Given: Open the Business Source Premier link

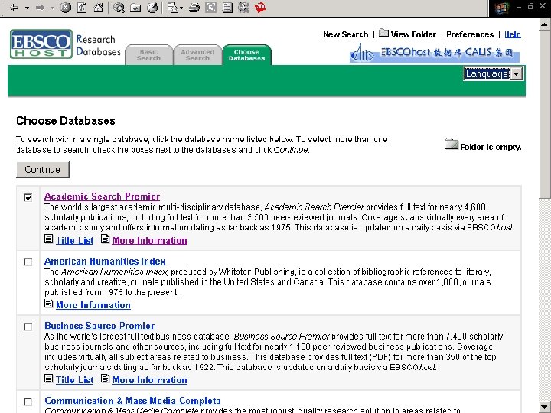Looking at the screenshot, I should pos(99,326).
